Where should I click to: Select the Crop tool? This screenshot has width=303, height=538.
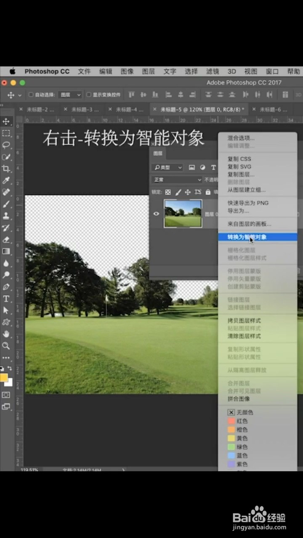[x=6, y=169]
